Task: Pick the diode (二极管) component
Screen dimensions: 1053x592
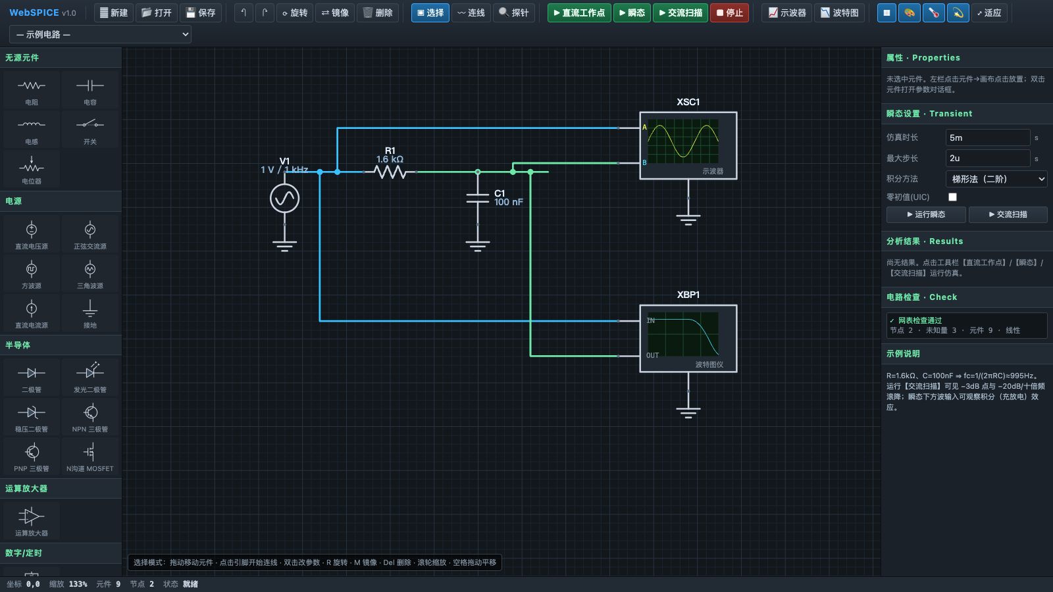Action: (x=32, y=378)
